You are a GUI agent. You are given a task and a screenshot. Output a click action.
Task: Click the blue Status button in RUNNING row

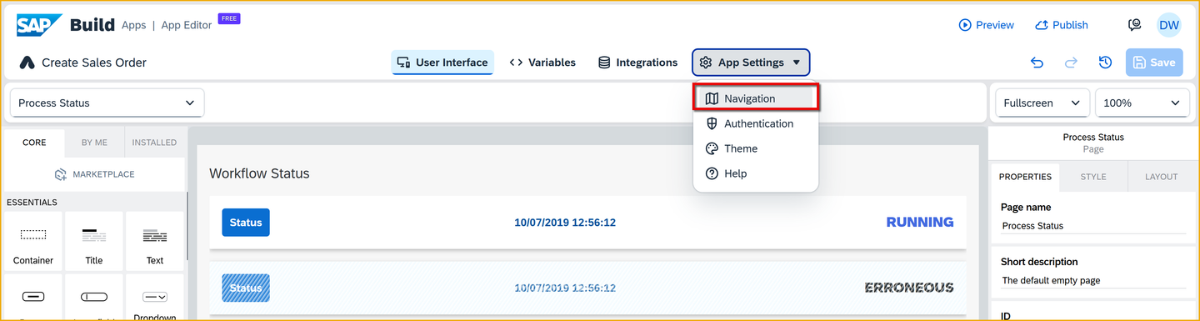point(246,223)
